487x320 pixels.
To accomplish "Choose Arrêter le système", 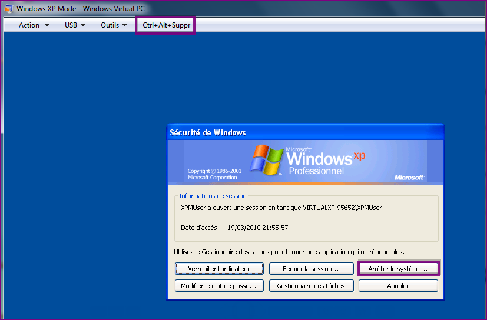I will click(x=399, y=269).
